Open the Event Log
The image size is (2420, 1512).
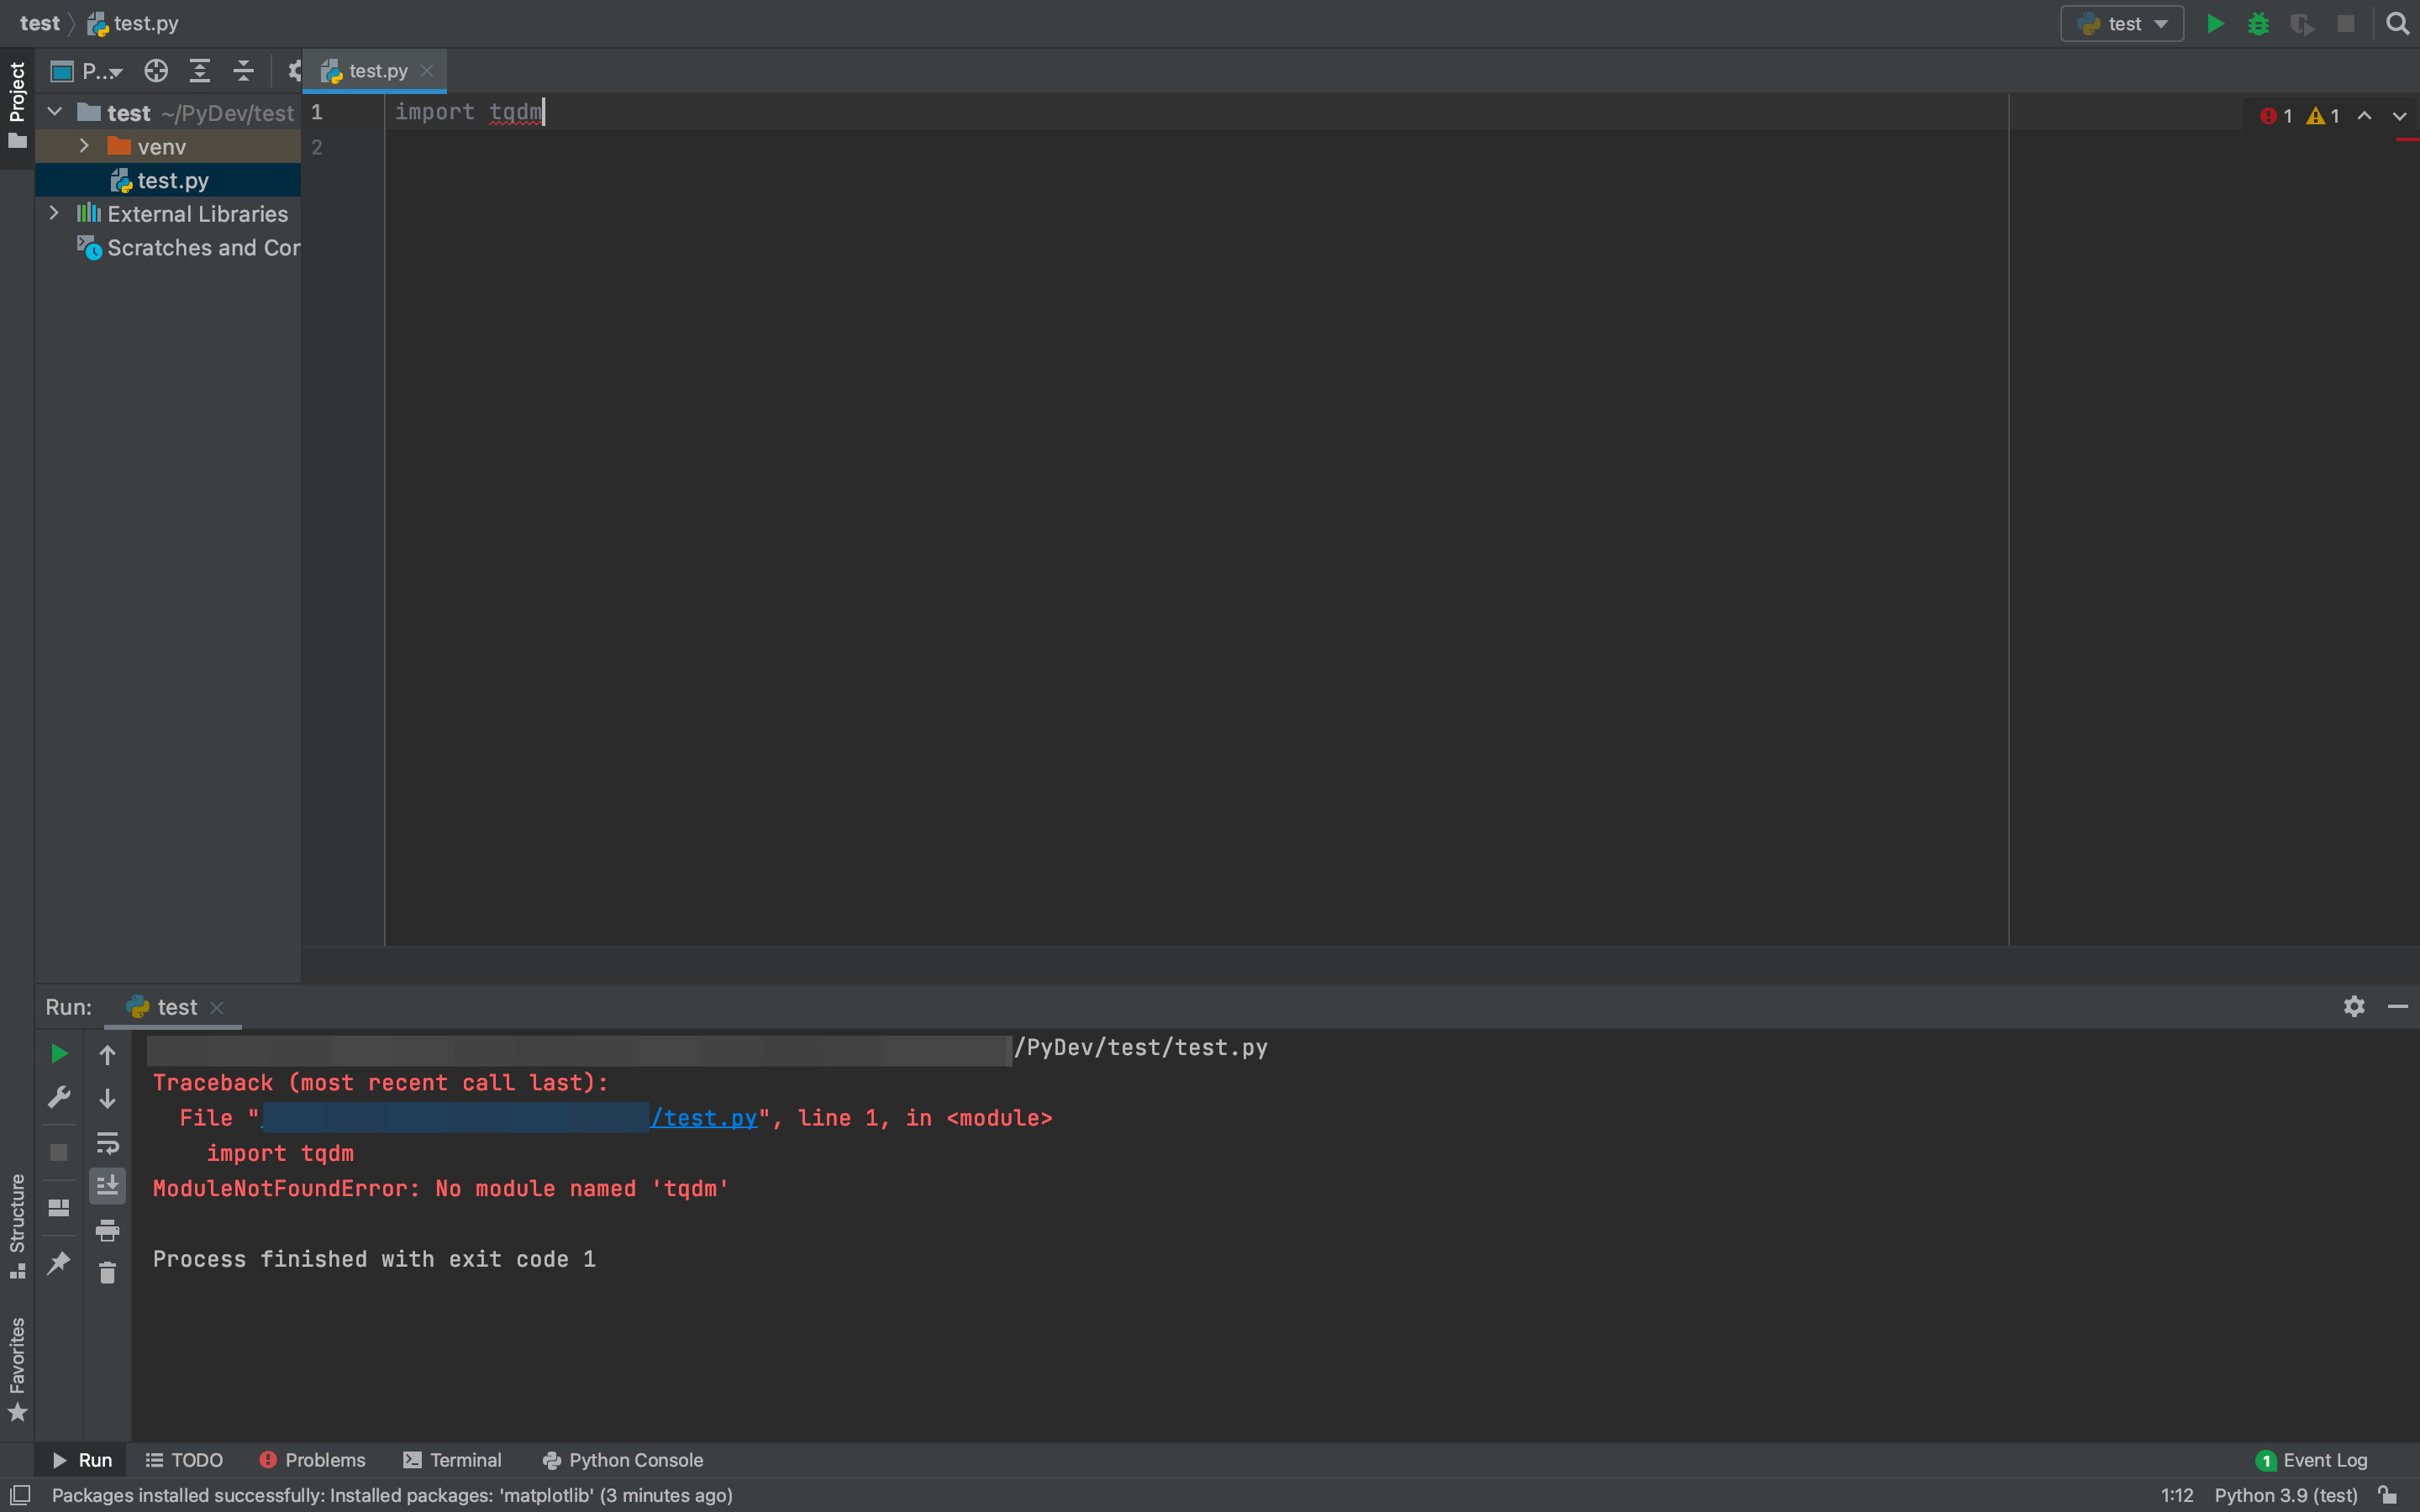pyautogui.click(x=2311, y=1460)
